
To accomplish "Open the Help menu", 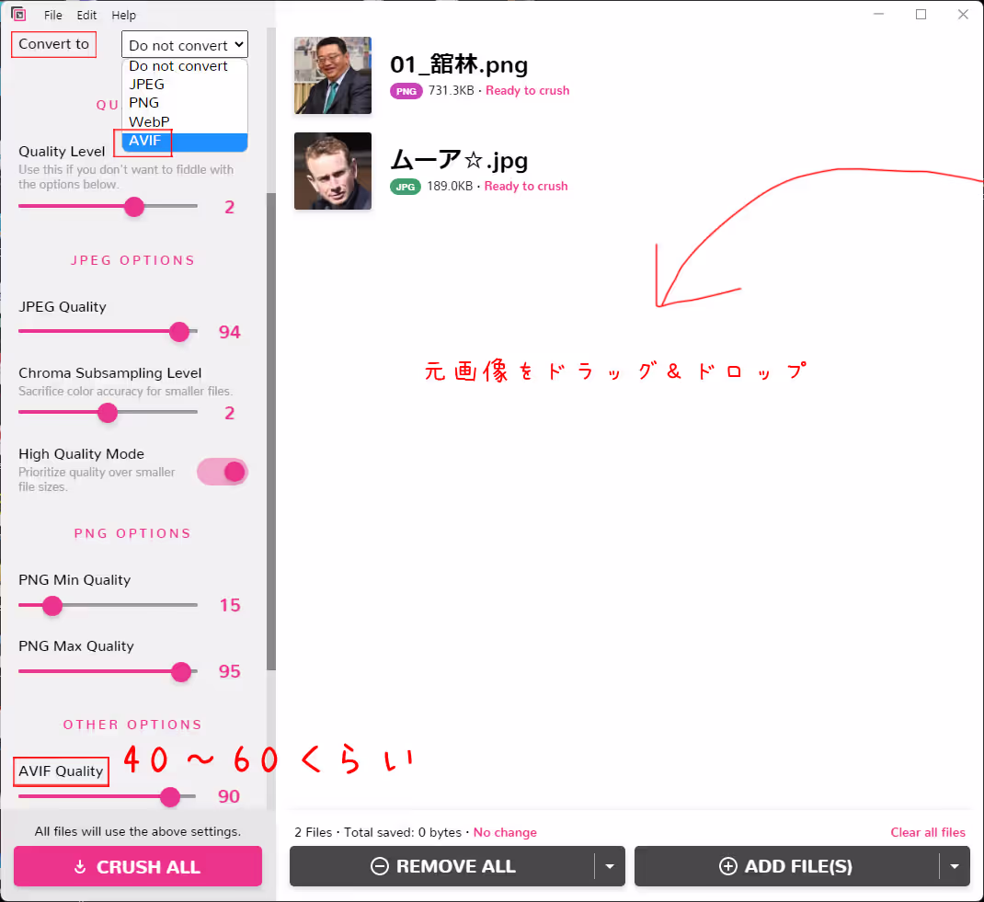I will [123, 16].
